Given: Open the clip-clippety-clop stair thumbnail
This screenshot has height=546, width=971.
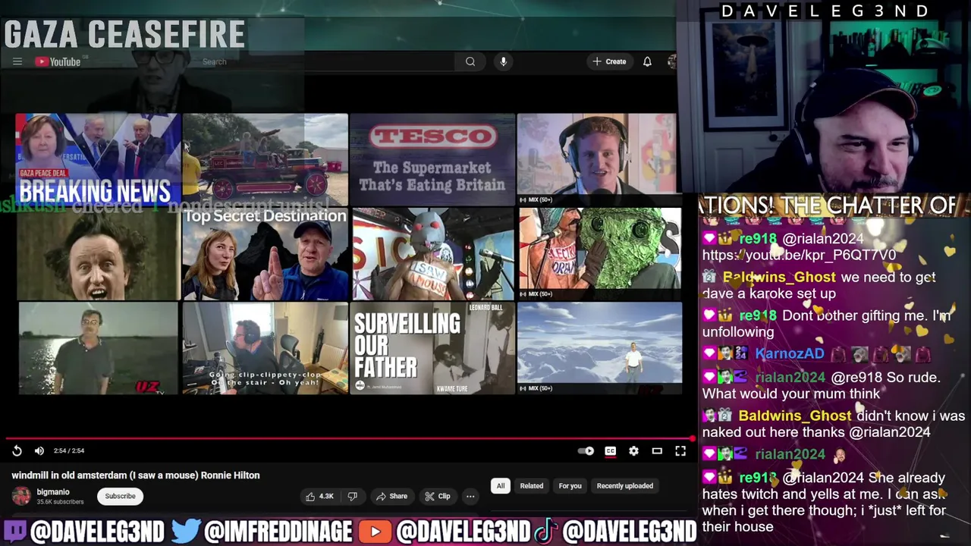Looking at the screenshot, I should (265, 348).
